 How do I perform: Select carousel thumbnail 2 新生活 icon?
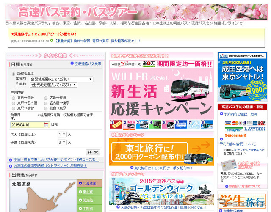(x=129, y=124)
